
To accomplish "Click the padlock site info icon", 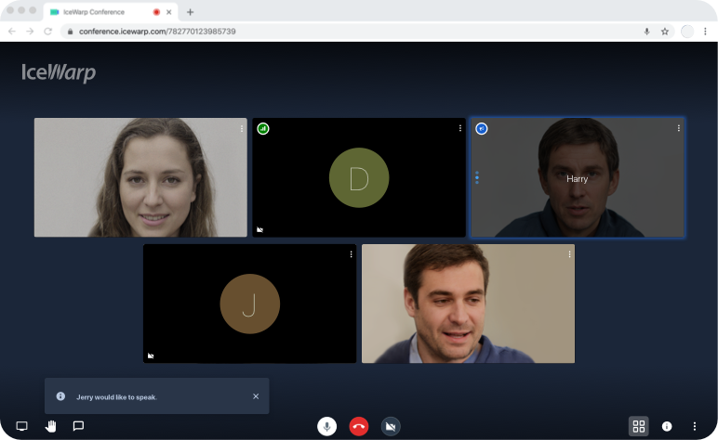I will click(70, 32).
